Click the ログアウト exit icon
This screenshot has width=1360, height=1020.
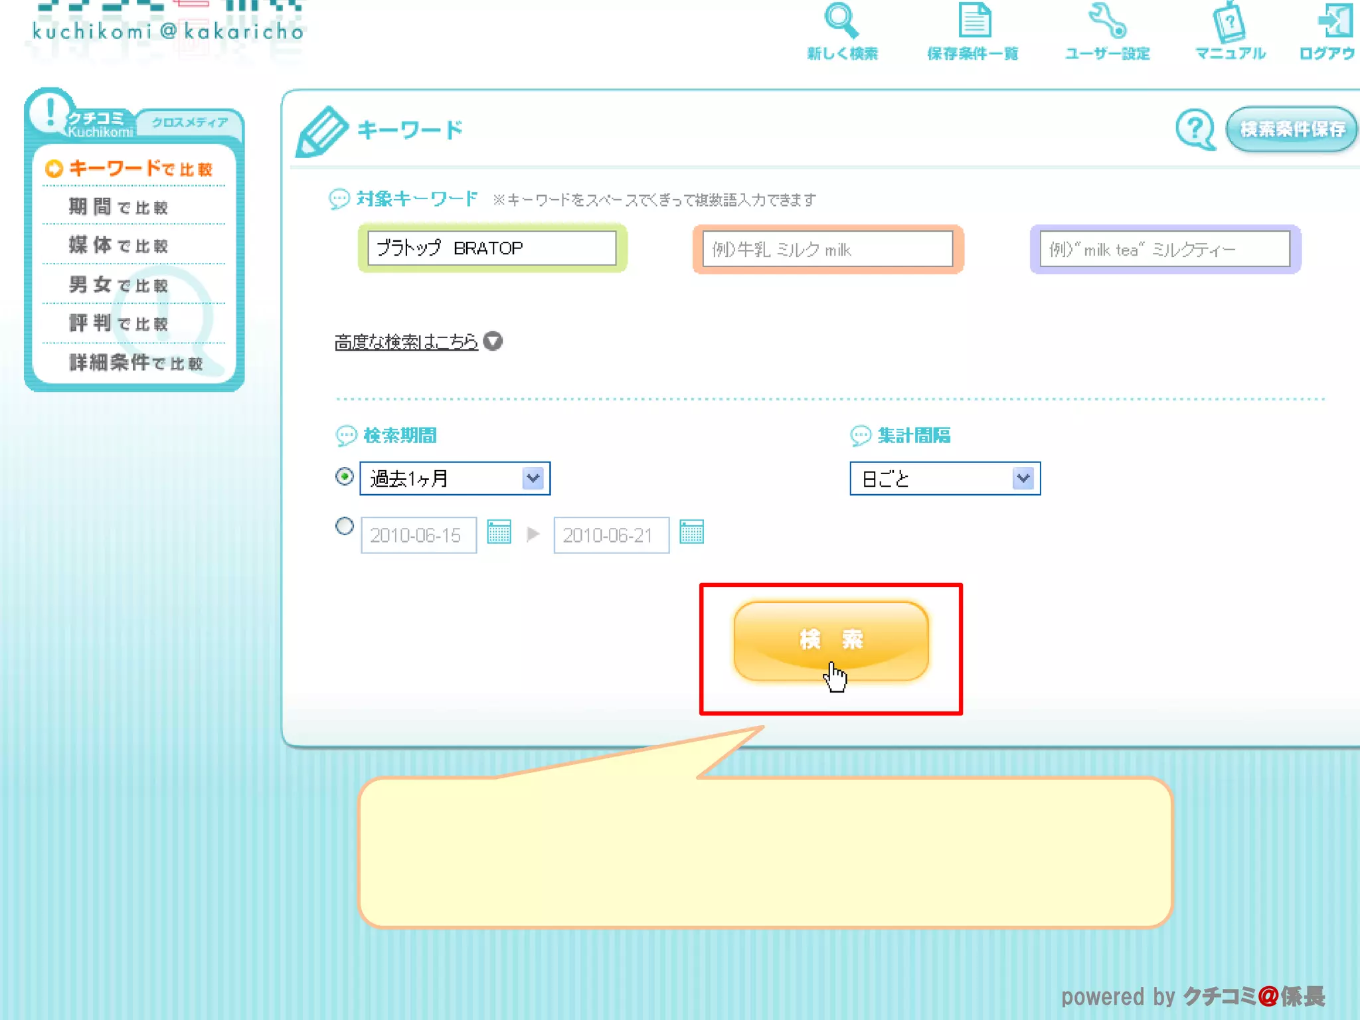point(1335,20)
